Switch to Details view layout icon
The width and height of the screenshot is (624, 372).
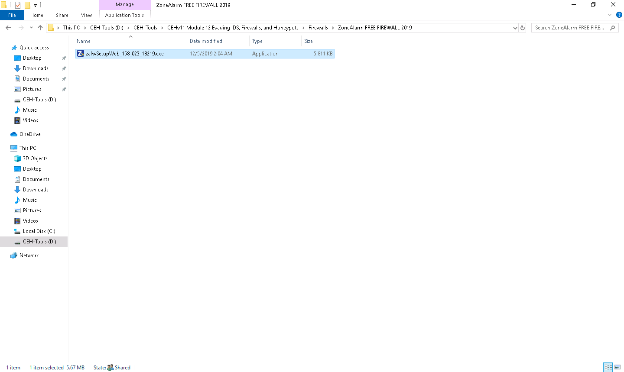tap(608, 367)
